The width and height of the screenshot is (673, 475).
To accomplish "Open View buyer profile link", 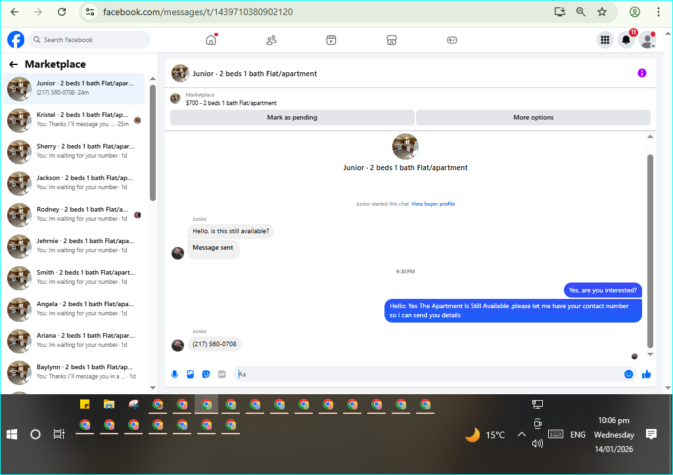I will point(433,204).
